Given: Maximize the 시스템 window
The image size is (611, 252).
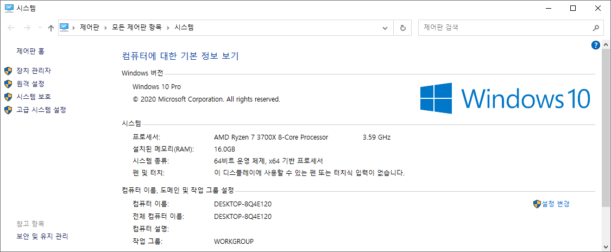Looking at the screenshot, I should point(573,8).
